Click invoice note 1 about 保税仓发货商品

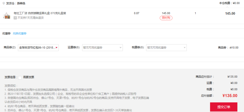pos(48,90)
